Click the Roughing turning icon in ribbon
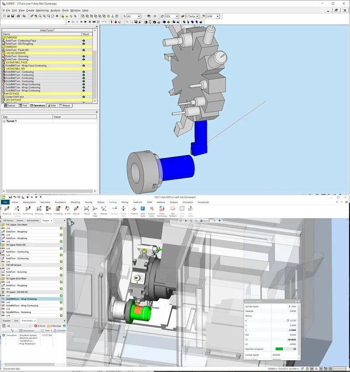 pyautogui.click(x=7, y=210)
